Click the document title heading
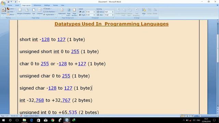The image size is (219, 123). [112, 24]
